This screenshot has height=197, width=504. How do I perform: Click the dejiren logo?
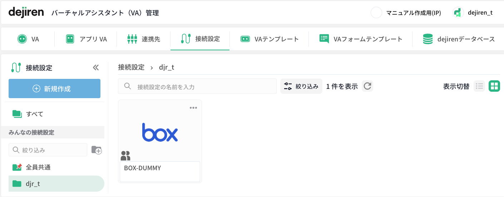point(26,12)
